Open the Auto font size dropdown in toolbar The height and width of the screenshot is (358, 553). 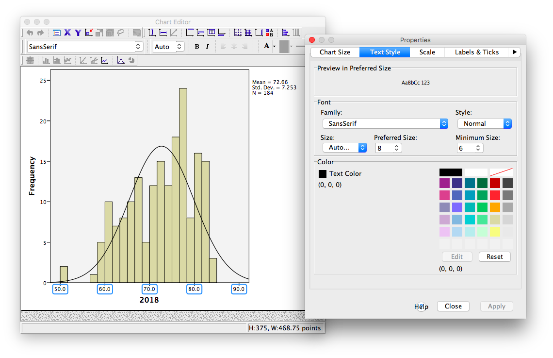[x=169, y=47]
